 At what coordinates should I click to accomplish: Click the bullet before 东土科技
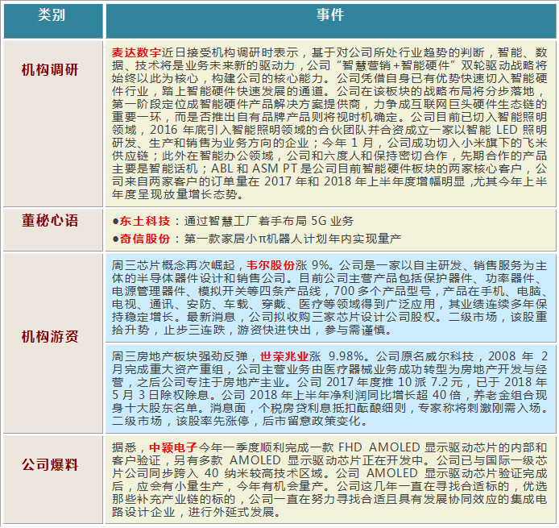(x=116, y=220)
